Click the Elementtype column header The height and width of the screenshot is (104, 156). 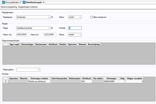27,44
